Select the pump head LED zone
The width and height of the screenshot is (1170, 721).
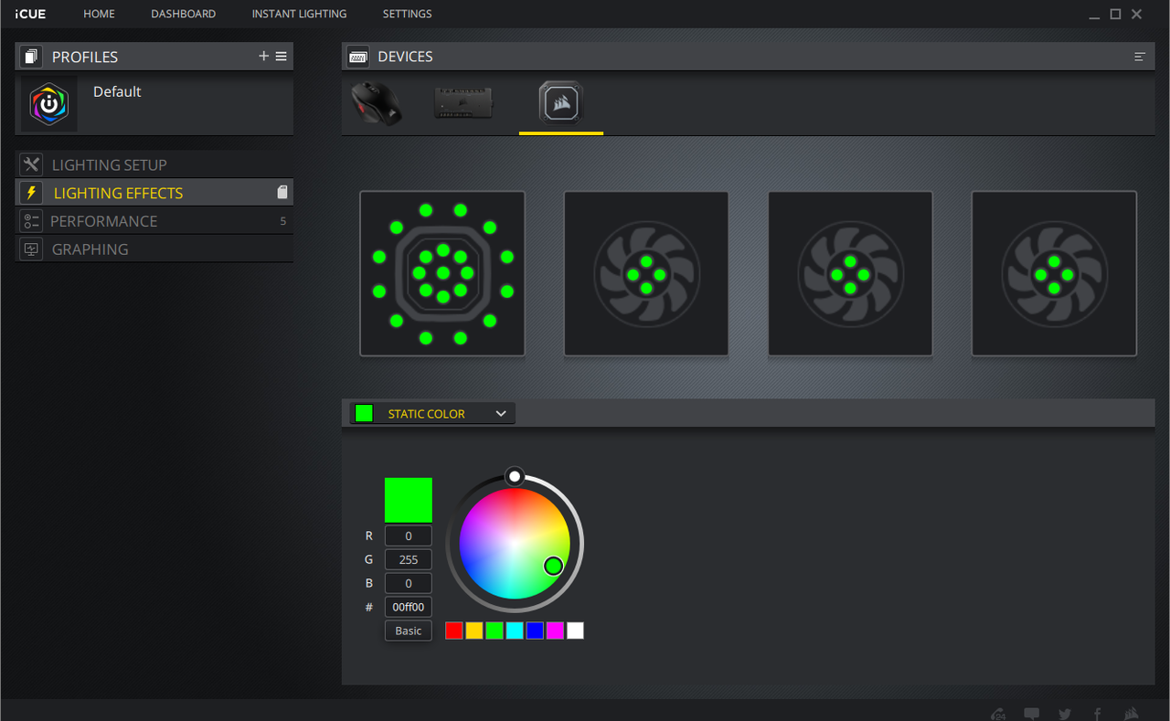click(x=442, y=273)
